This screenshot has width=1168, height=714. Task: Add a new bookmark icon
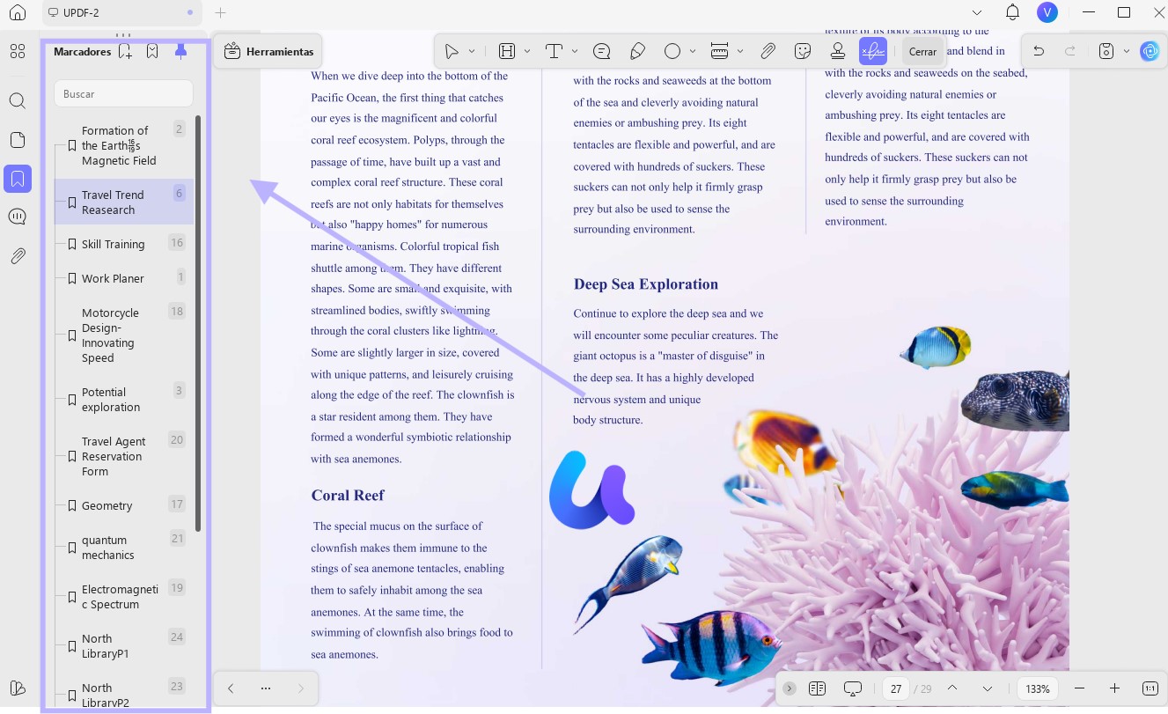click(x=125, y=52)
